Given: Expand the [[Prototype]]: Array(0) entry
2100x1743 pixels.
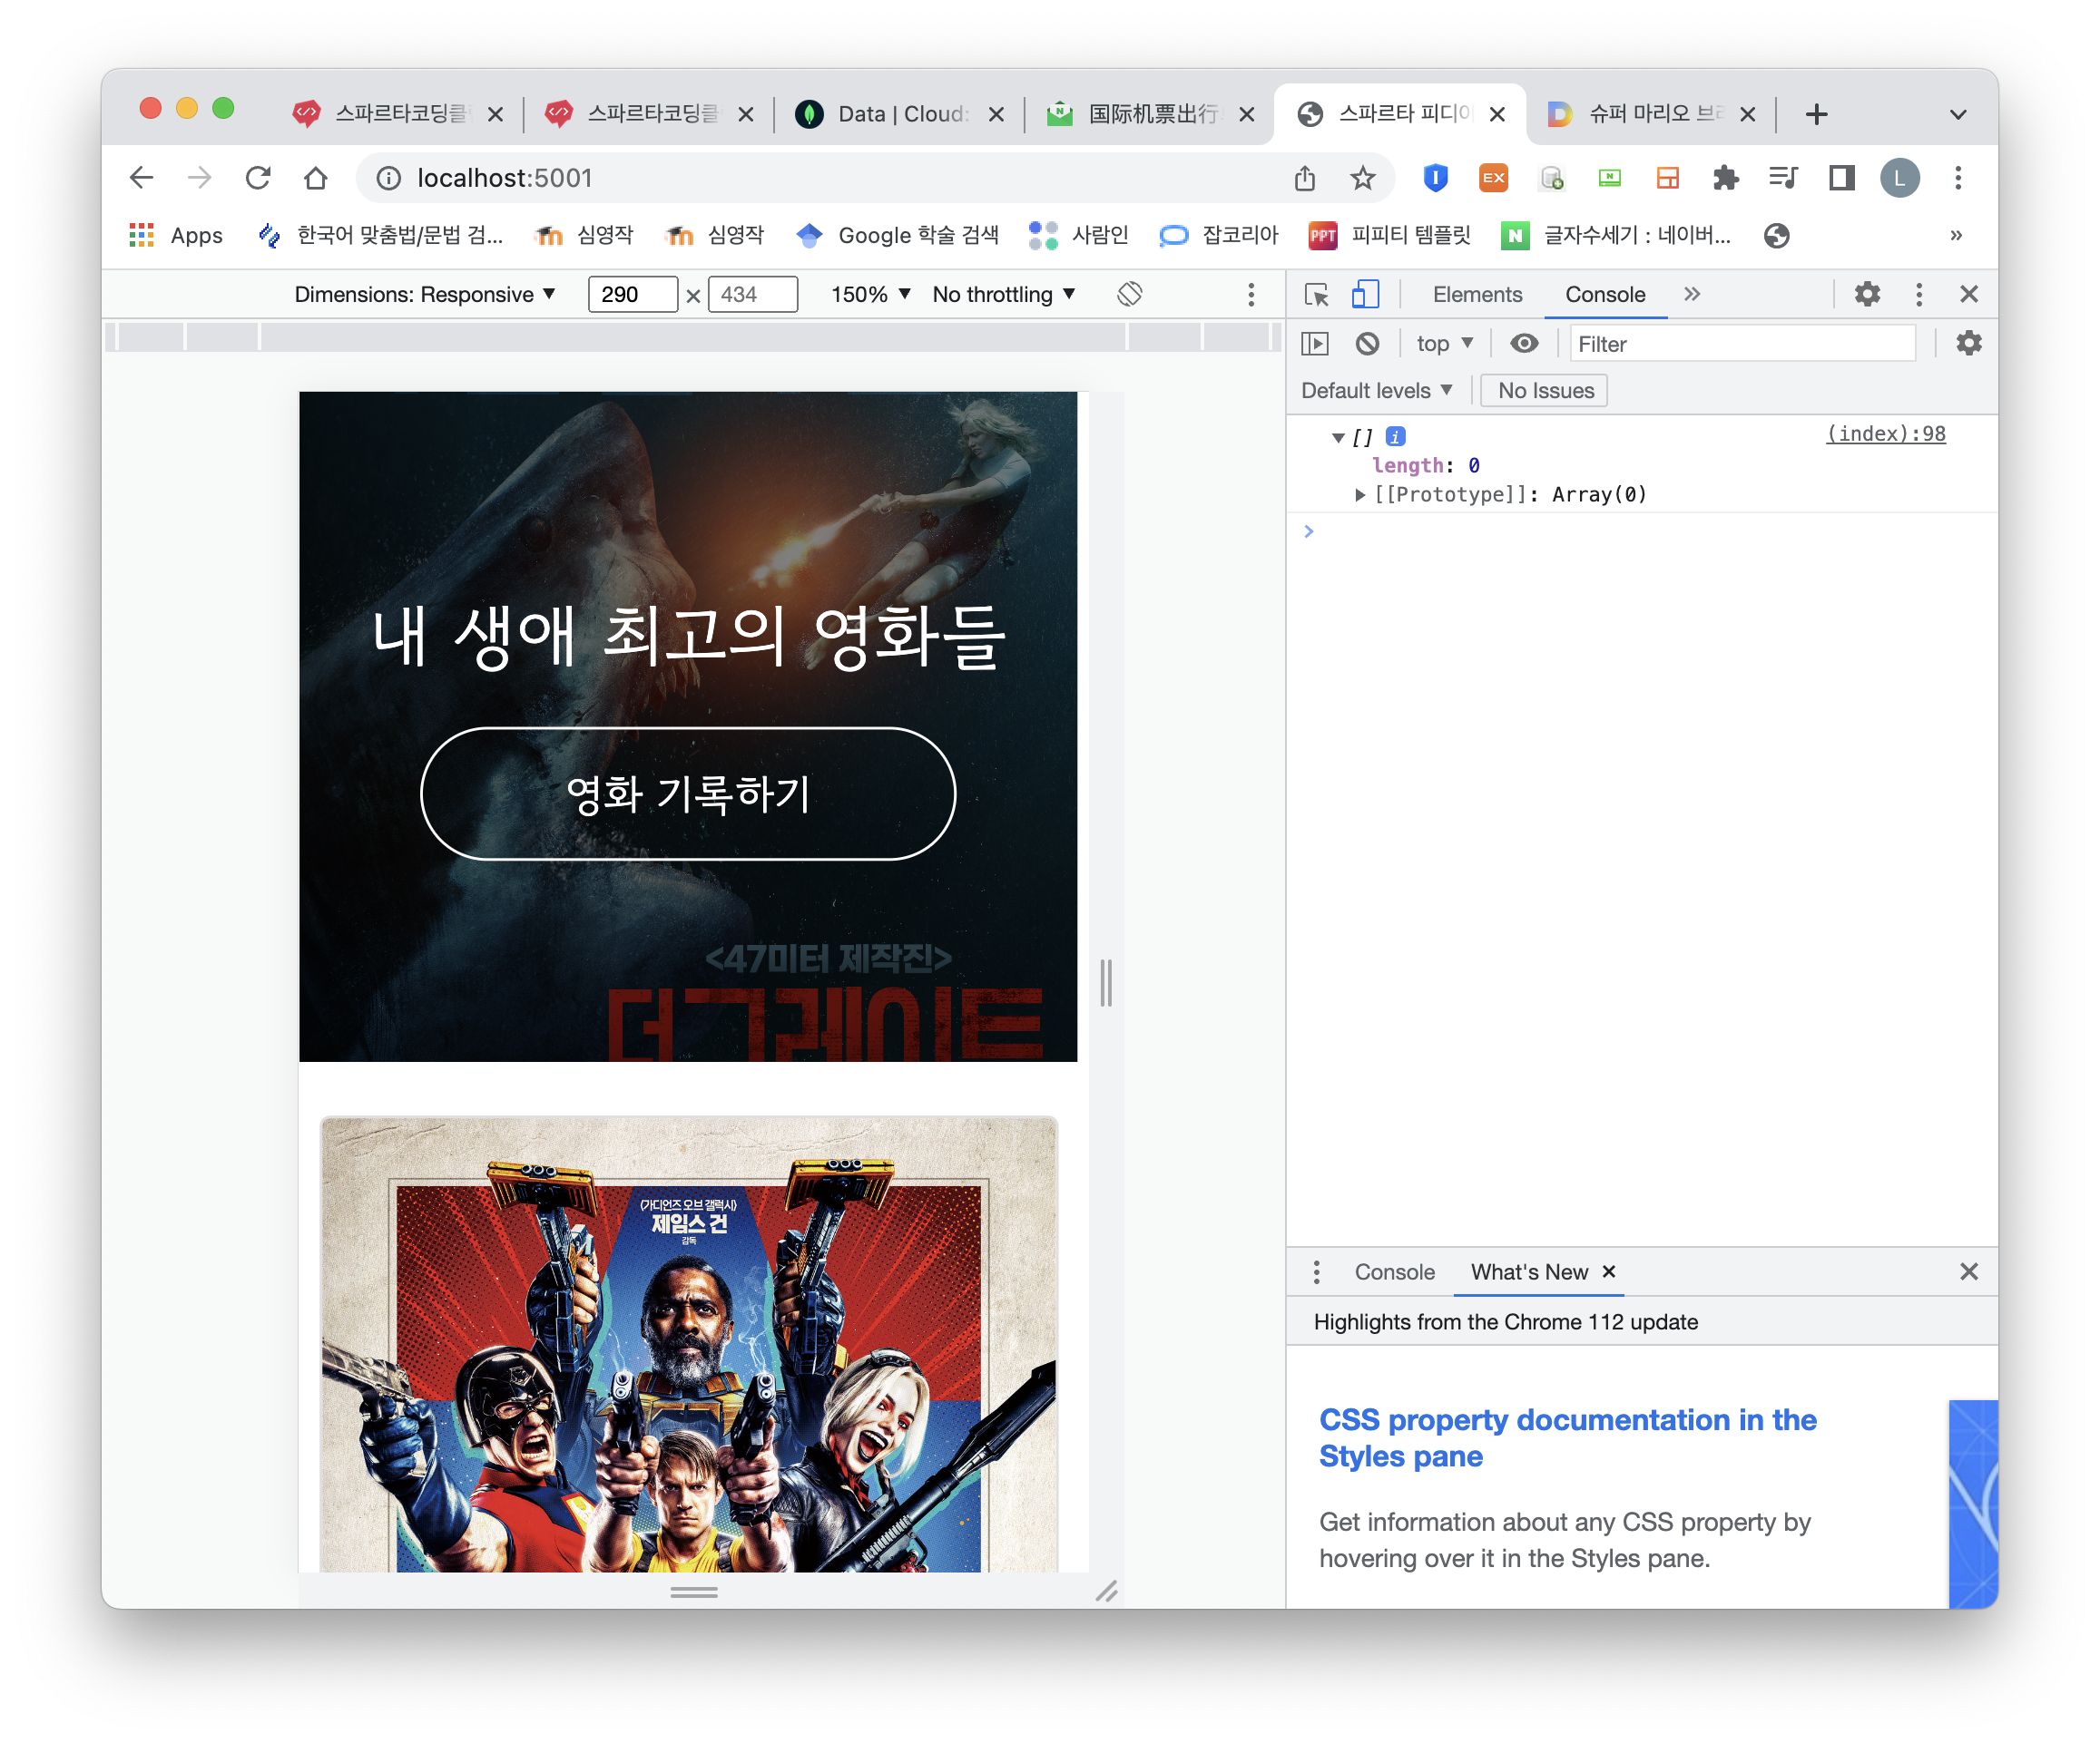Looking at the screenshot, I should (x=1359, y=495).
